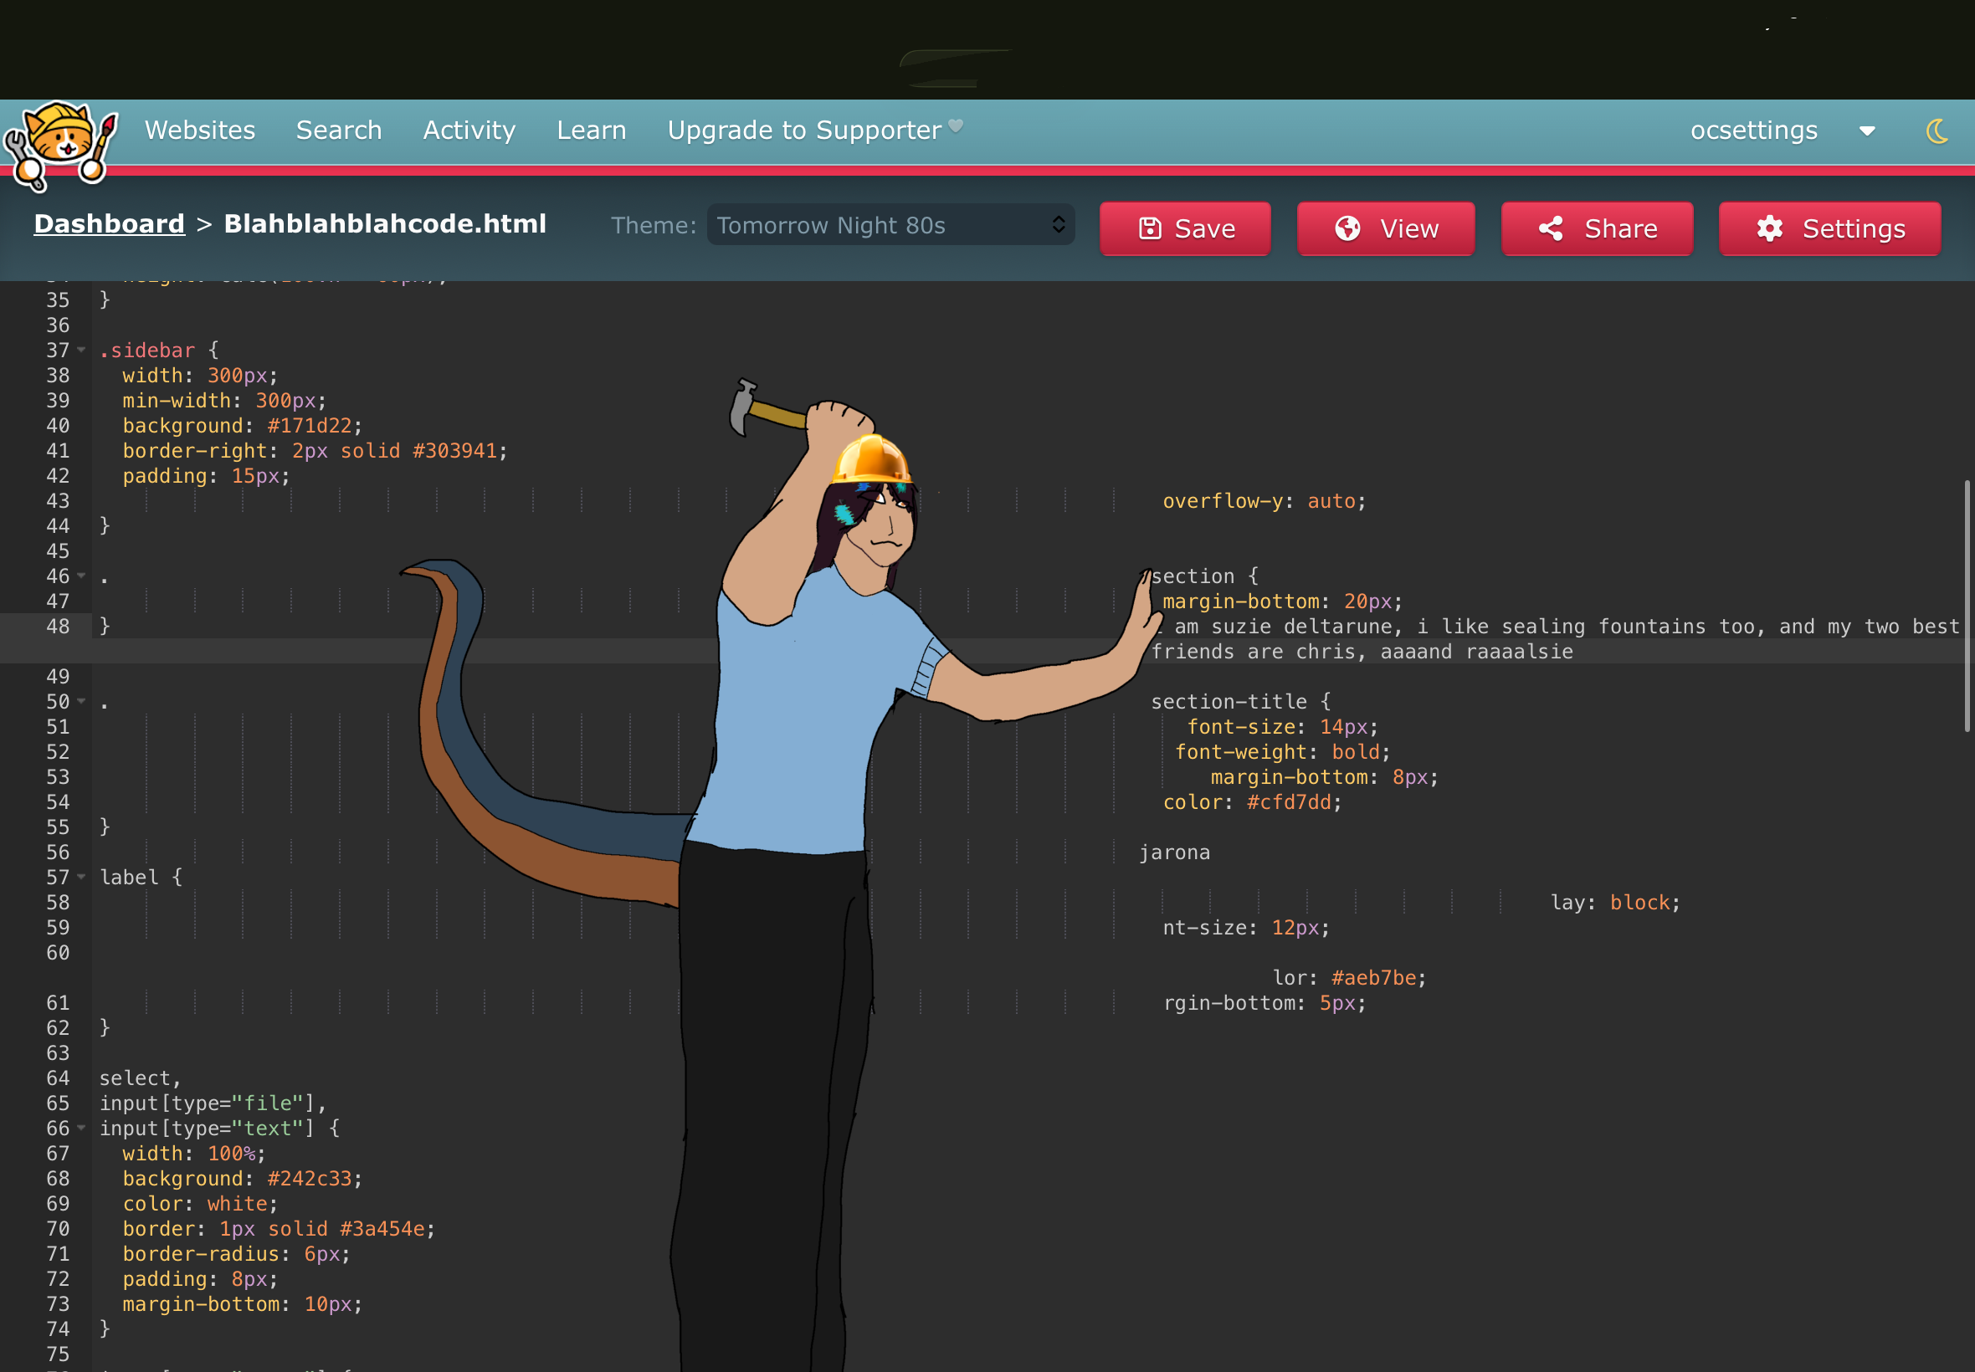Open editor Settings button

pos(1829,228)
